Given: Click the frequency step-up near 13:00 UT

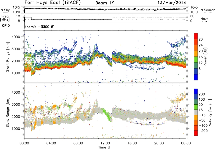Looking at the screenshot, I should (112, 18).
